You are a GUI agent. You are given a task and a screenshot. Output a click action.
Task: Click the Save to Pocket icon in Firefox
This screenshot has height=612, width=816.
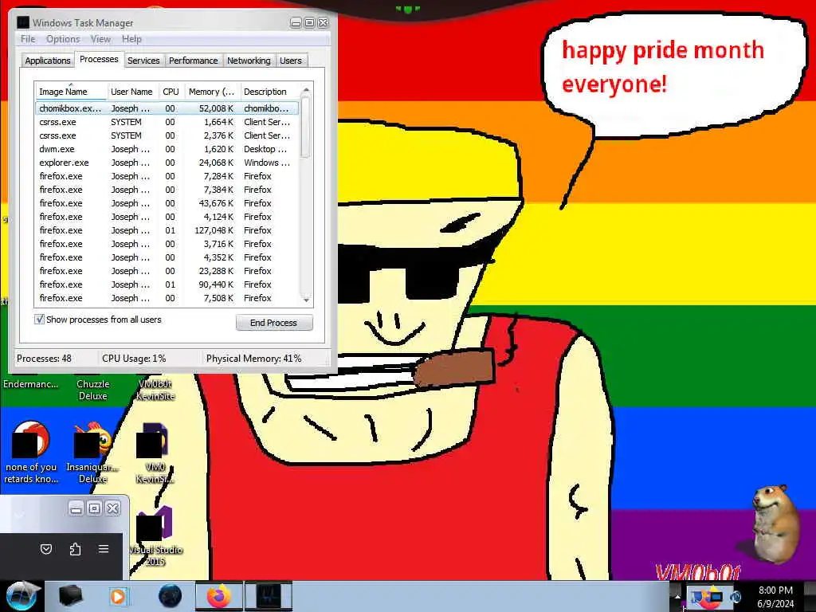[x=46, y=549]
